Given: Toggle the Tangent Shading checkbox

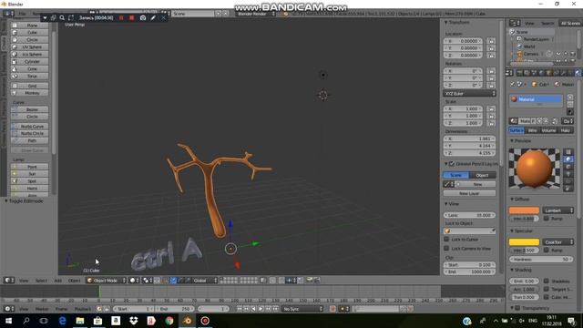Looking at the screenshot, I should [547, 289].
